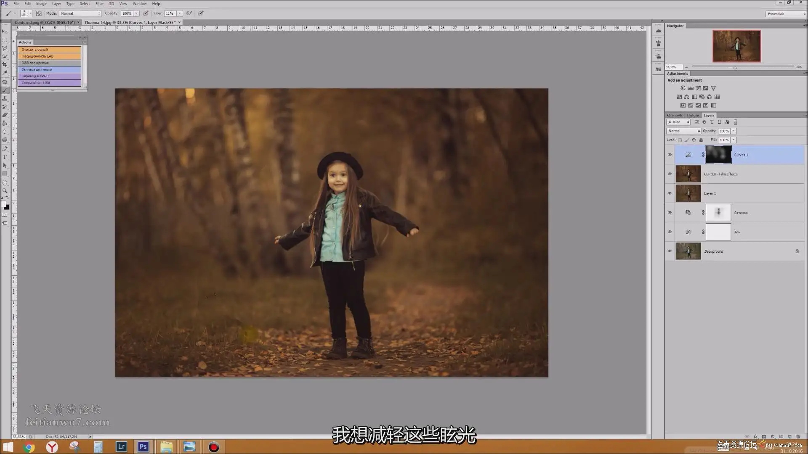
Task: Open the Filter menu
Action: click(x=99, y=4)
